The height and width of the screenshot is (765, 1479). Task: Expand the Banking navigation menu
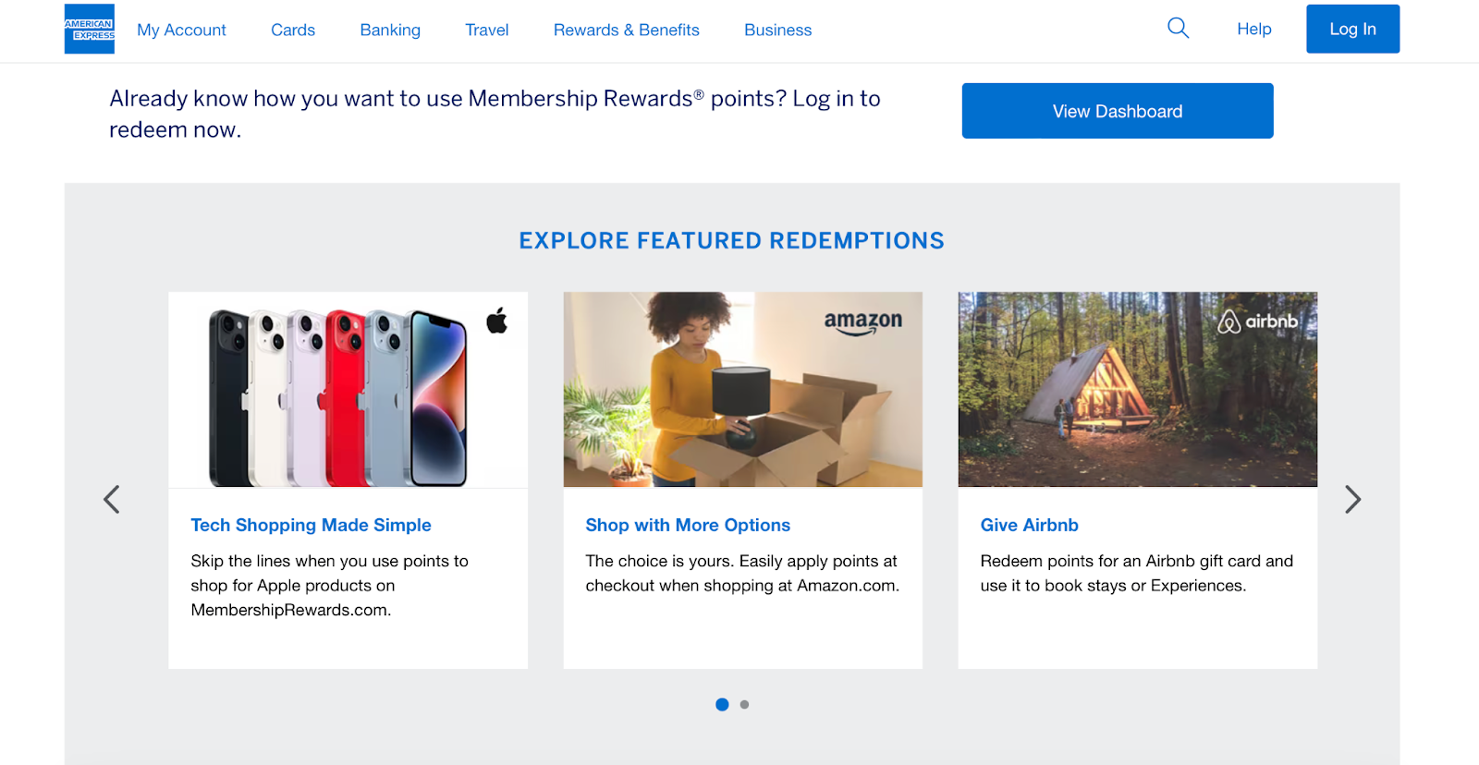(x=390, y=30)
